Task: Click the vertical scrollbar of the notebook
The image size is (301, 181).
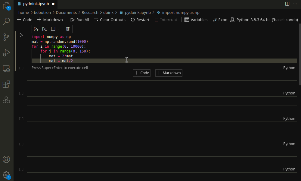Action: coord(300,54)
